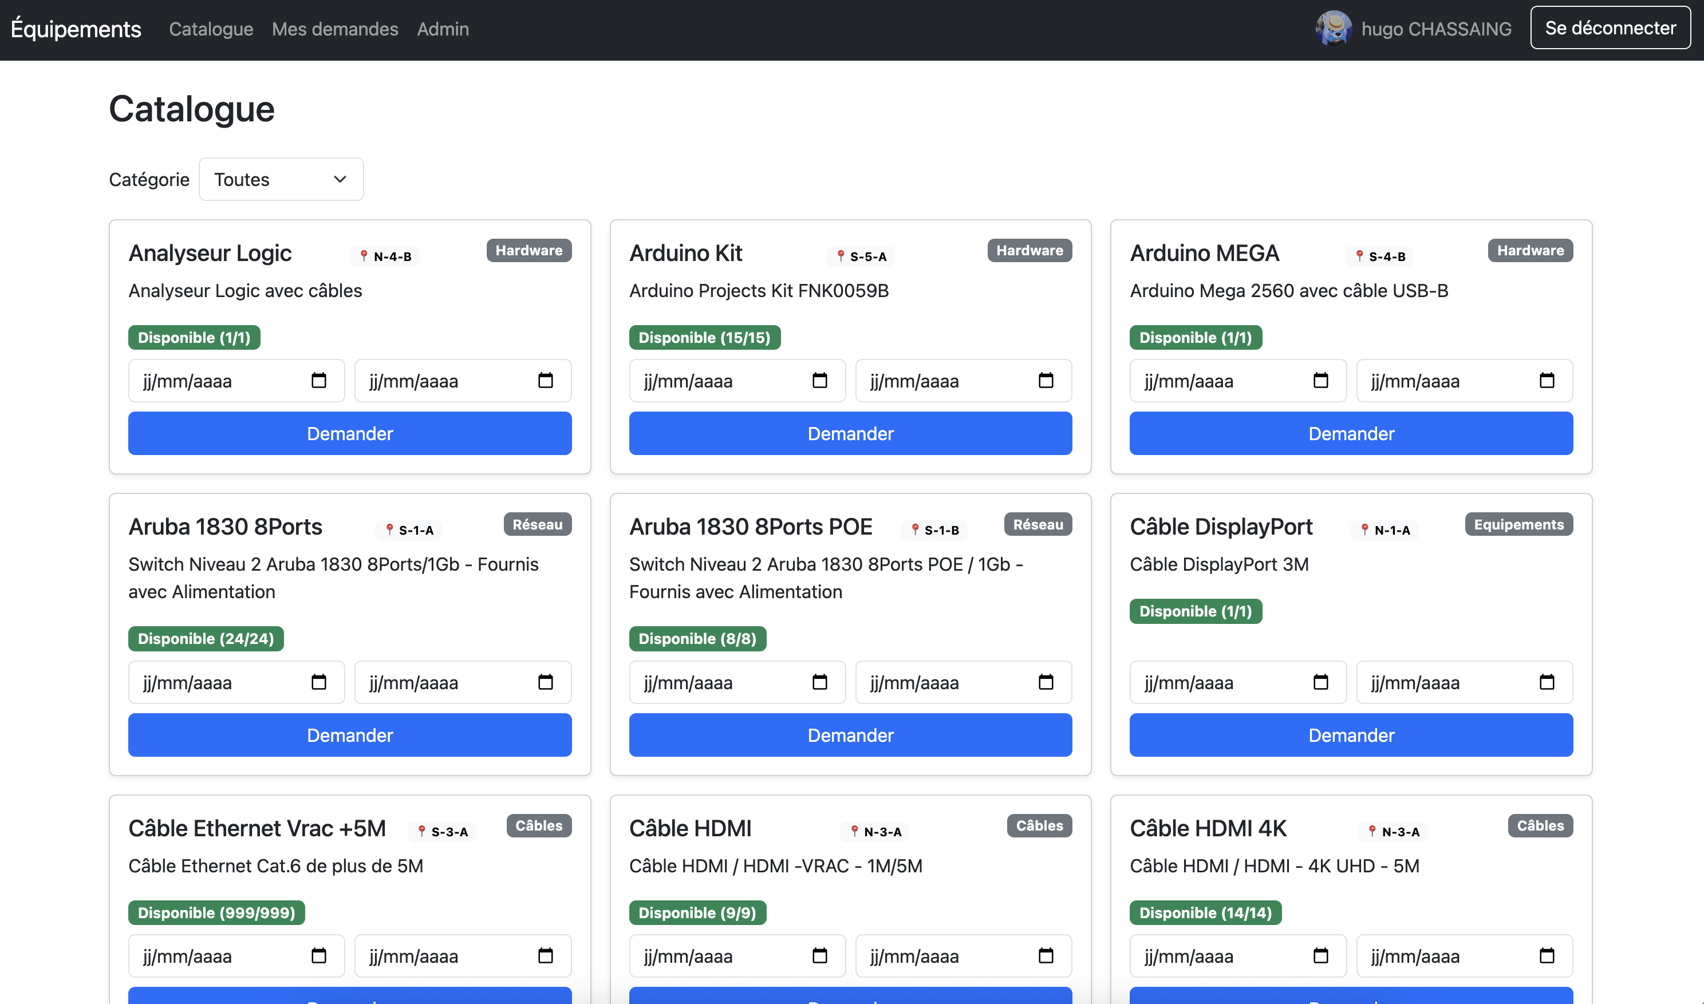Open the Catalogue navigation item
This screenshot has width=1704, height=1004.
click(x=211, y=29)
